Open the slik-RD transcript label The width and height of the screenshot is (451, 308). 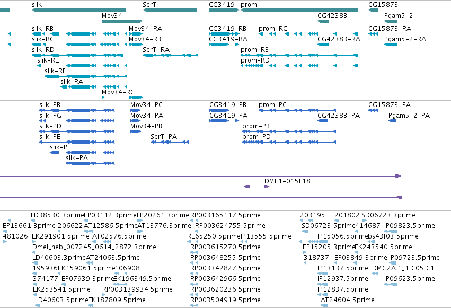tap(43, 50)
